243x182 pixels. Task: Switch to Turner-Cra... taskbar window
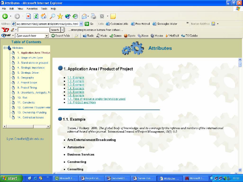143,178
